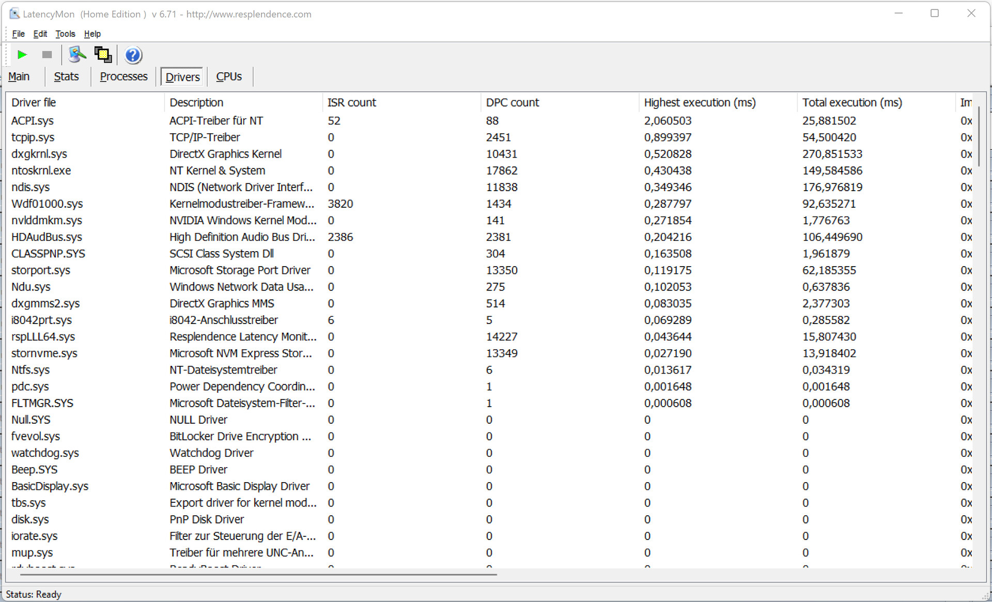The width and height of the screenshot is (992, 602).
Task: Switch to the Processes tab
Action: point(123,76)
